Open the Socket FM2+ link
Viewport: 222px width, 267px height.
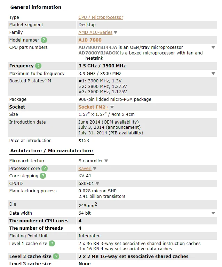coord(93,107)
